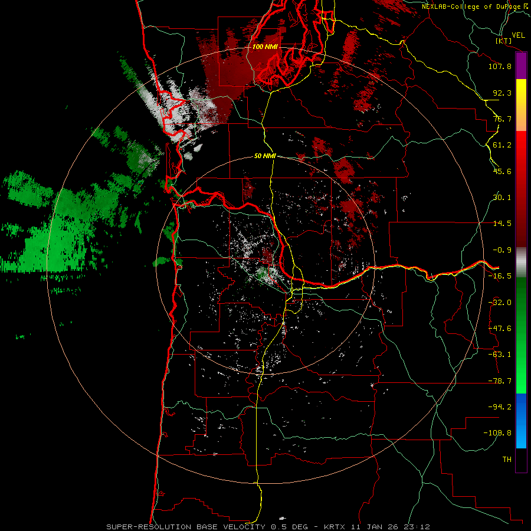Select the -94.2 scale value
The height and width of the screenshot is (531, 531).
click(500, 407)
